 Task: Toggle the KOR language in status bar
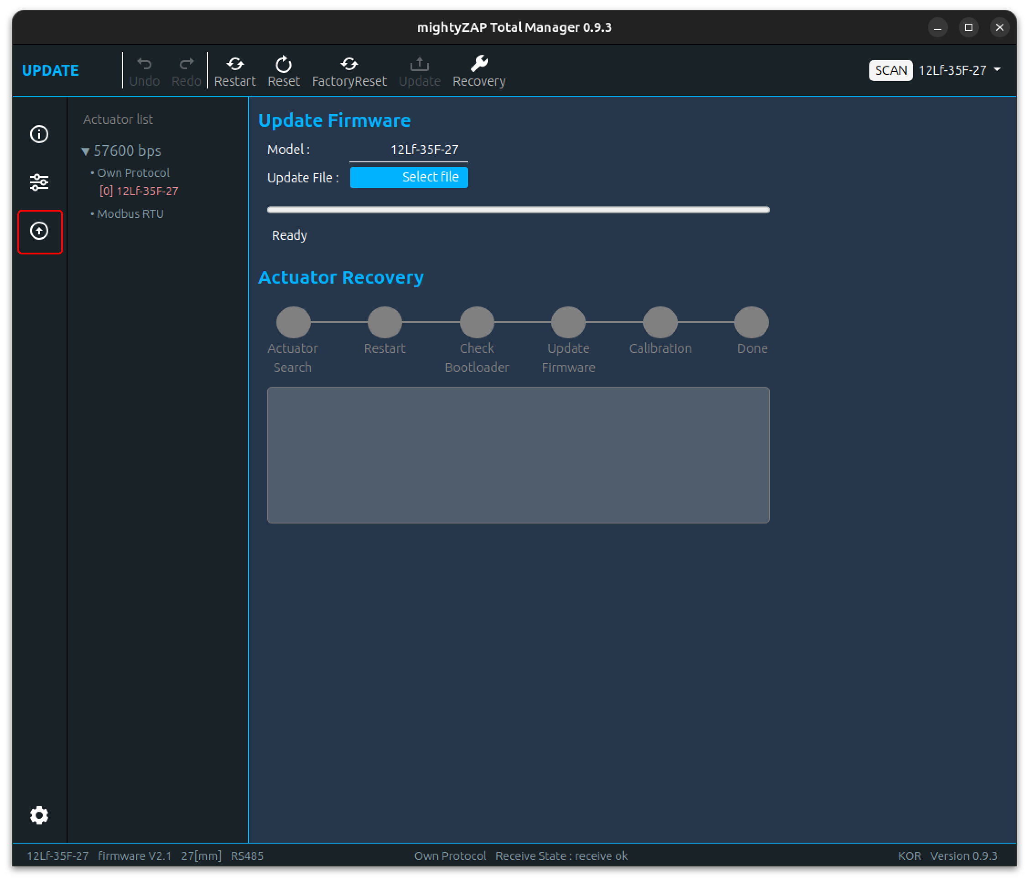909,855
